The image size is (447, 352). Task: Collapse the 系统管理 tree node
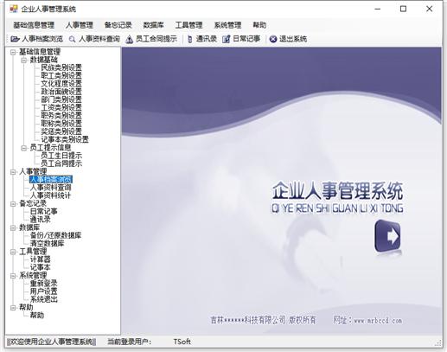13,276
